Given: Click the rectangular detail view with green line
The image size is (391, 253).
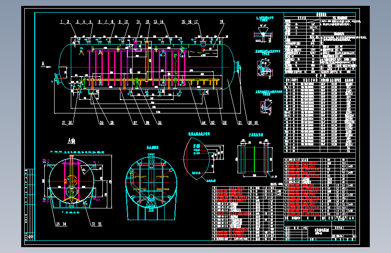Looking at the screenshot, I should coord(255,159).
